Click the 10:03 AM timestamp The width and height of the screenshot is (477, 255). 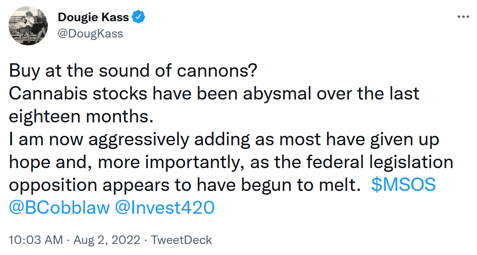point(36,240)
